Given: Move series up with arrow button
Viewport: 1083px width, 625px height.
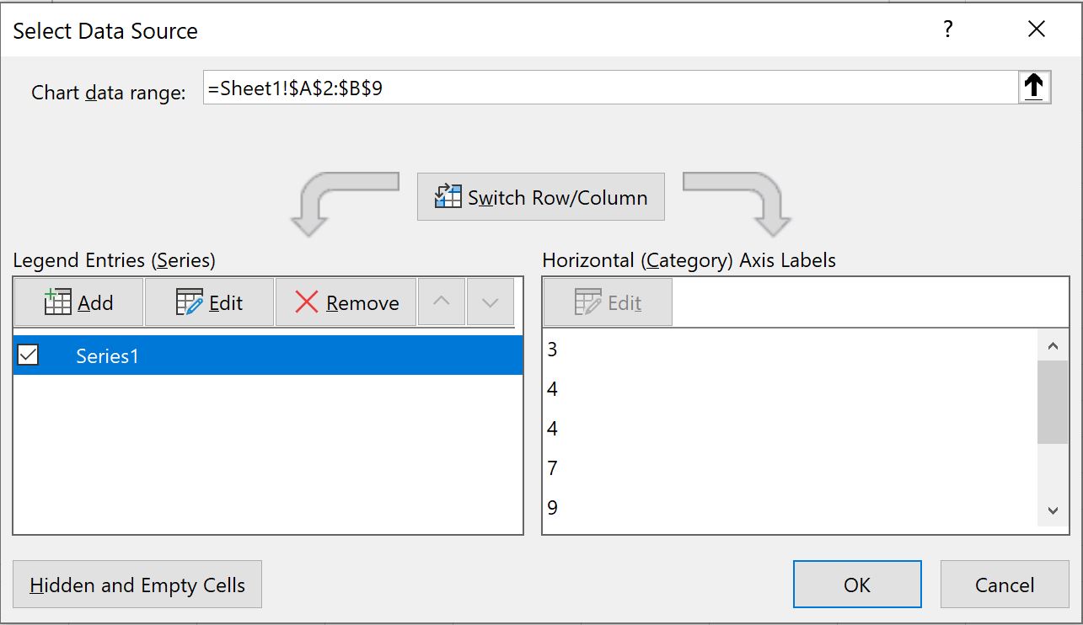Looking at the screenshot, I should [442, 303].
